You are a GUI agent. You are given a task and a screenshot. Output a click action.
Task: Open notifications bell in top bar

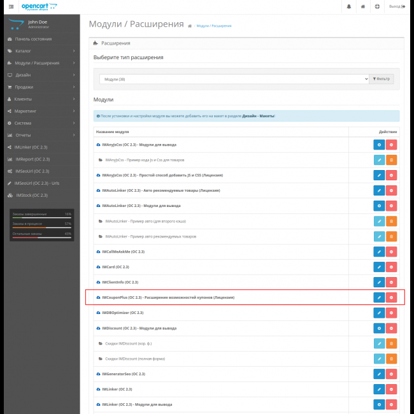tap(348, 6)
